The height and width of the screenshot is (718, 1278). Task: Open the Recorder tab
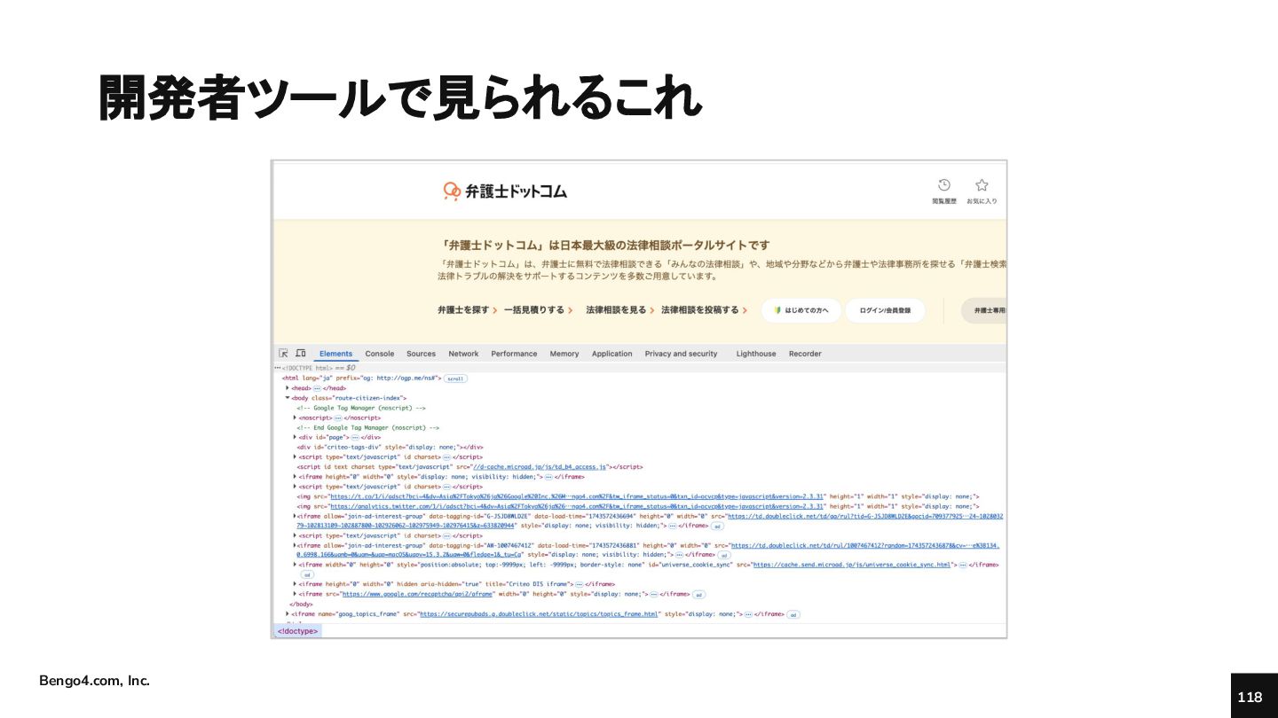805,354
